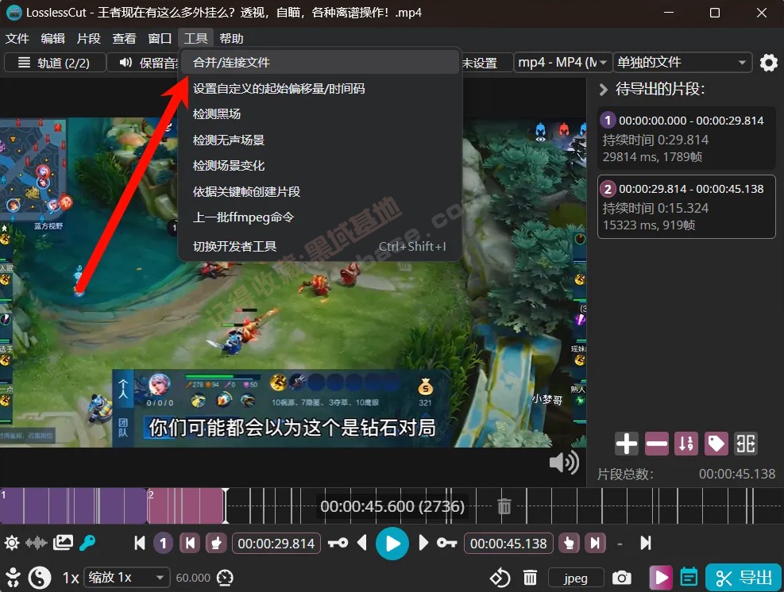Click trash icon on the timeline
This screenshot has width=784, height=592.
click(504, 506)
